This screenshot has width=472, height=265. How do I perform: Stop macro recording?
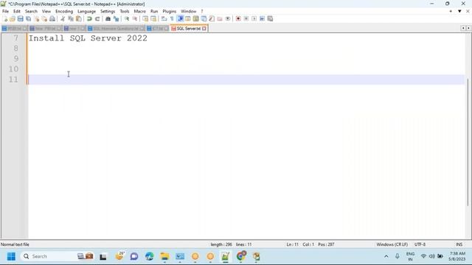click(x=246, y=18)
